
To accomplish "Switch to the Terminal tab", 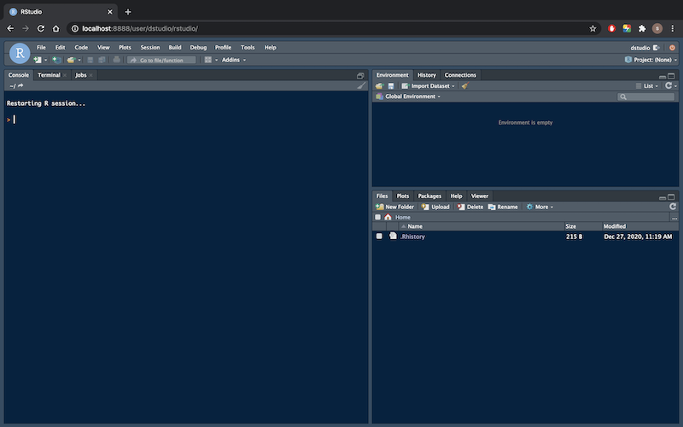I will tap(49, 75).
